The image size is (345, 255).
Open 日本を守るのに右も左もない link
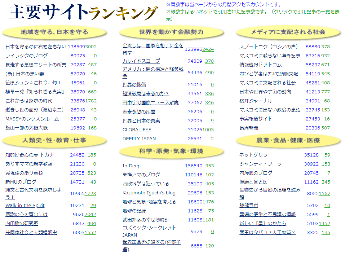[x=36, y=47]
